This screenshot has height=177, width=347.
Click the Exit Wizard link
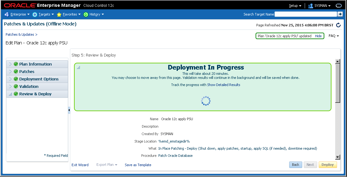tap(80, 165)
